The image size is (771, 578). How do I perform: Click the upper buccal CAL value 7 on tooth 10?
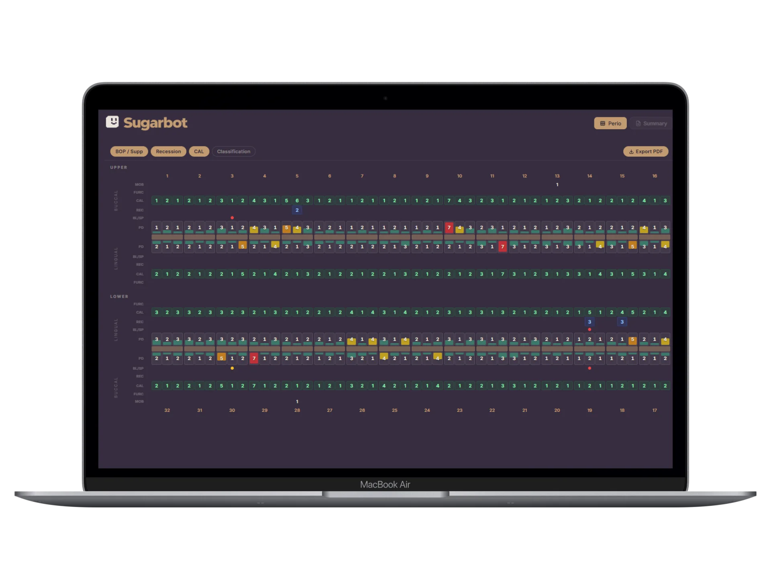(x=449, y=200)
